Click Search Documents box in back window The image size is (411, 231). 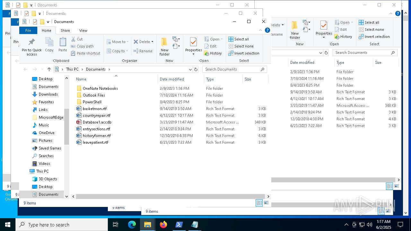pyautogui.click(x=365, y=53)
